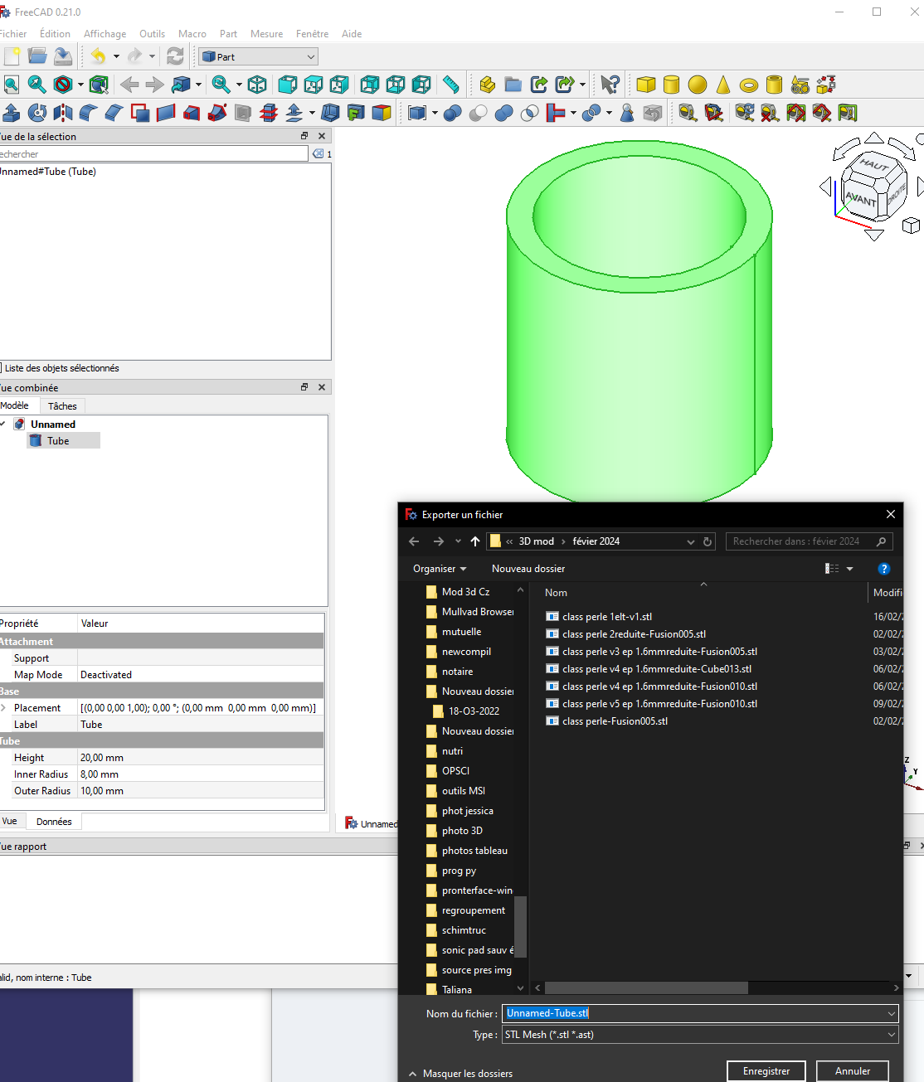Click Nouveau dossier in export dialog

click(528, 569)
